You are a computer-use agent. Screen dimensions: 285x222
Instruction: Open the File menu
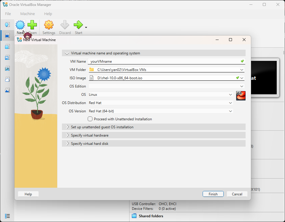pos(8,14)
